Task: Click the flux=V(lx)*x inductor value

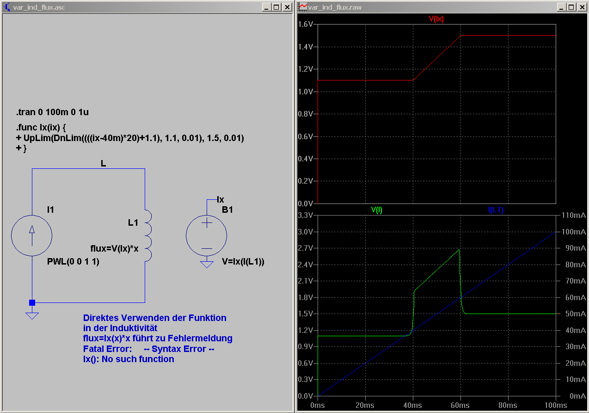Action: coord(114,248)
